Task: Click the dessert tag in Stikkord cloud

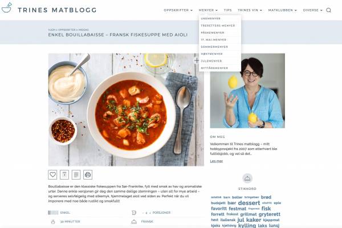Action: [x=249, y=203]
